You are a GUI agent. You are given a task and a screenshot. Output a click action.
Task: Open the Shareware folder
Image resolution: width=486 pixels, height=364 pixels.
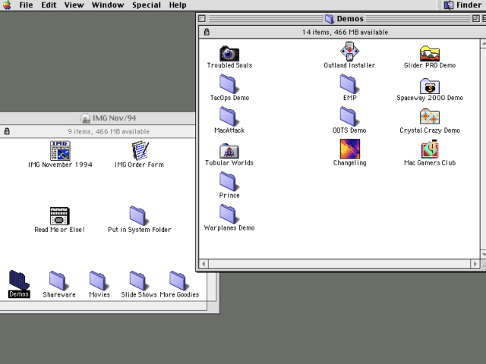click(58, 281)
